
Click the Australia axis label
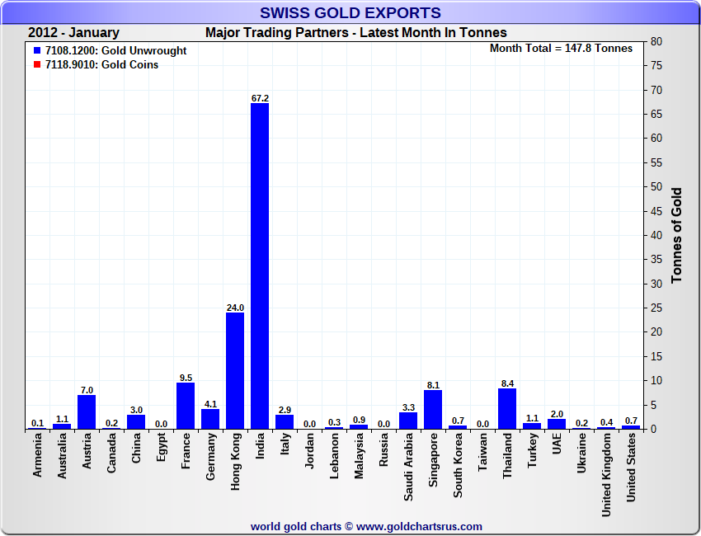click(x=62, y=456)
